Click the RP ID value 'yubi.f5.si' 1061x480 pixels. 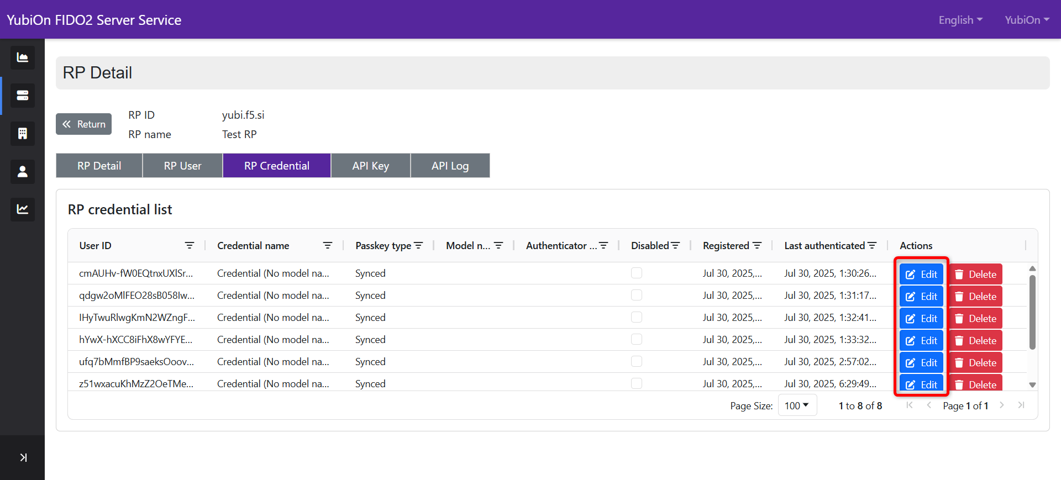coord(243,115)
